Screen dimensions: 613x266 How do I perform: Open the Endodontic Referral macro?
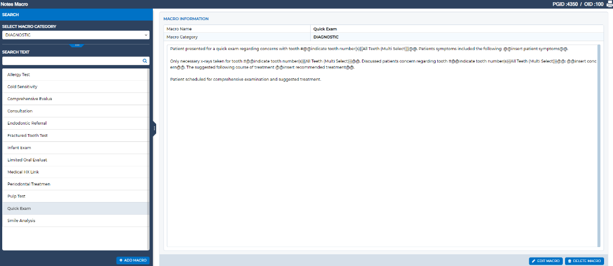point(75,123)
